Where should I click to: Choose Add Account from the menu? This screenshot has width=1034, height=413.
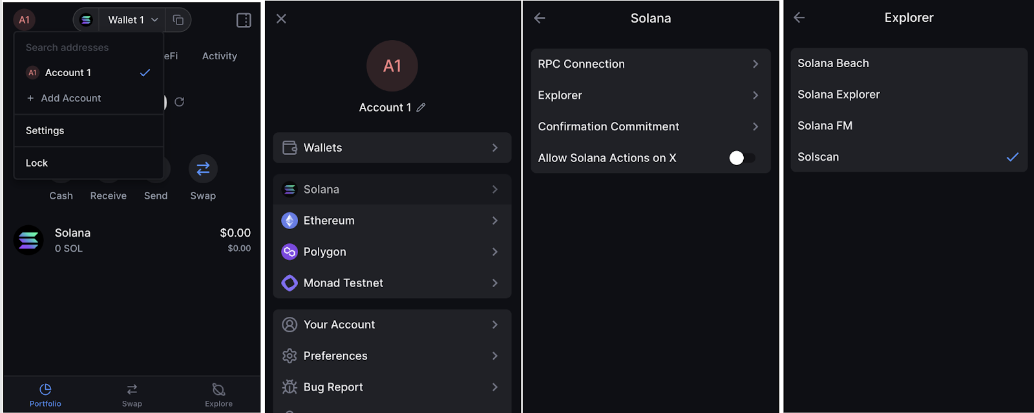[x=89, y=98]
